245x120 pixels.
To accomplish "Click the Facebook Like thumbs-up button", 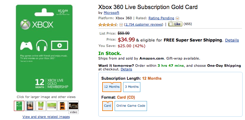I will tap(175, 24).
